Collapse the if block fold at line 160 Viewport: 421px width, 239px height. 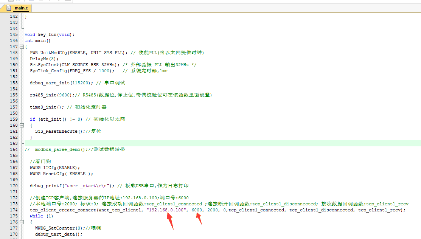(22, 125)
